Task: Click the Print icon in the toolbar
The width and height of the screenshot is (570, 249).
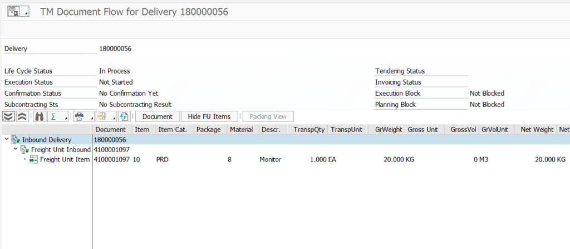Action: tap(80, 116)
